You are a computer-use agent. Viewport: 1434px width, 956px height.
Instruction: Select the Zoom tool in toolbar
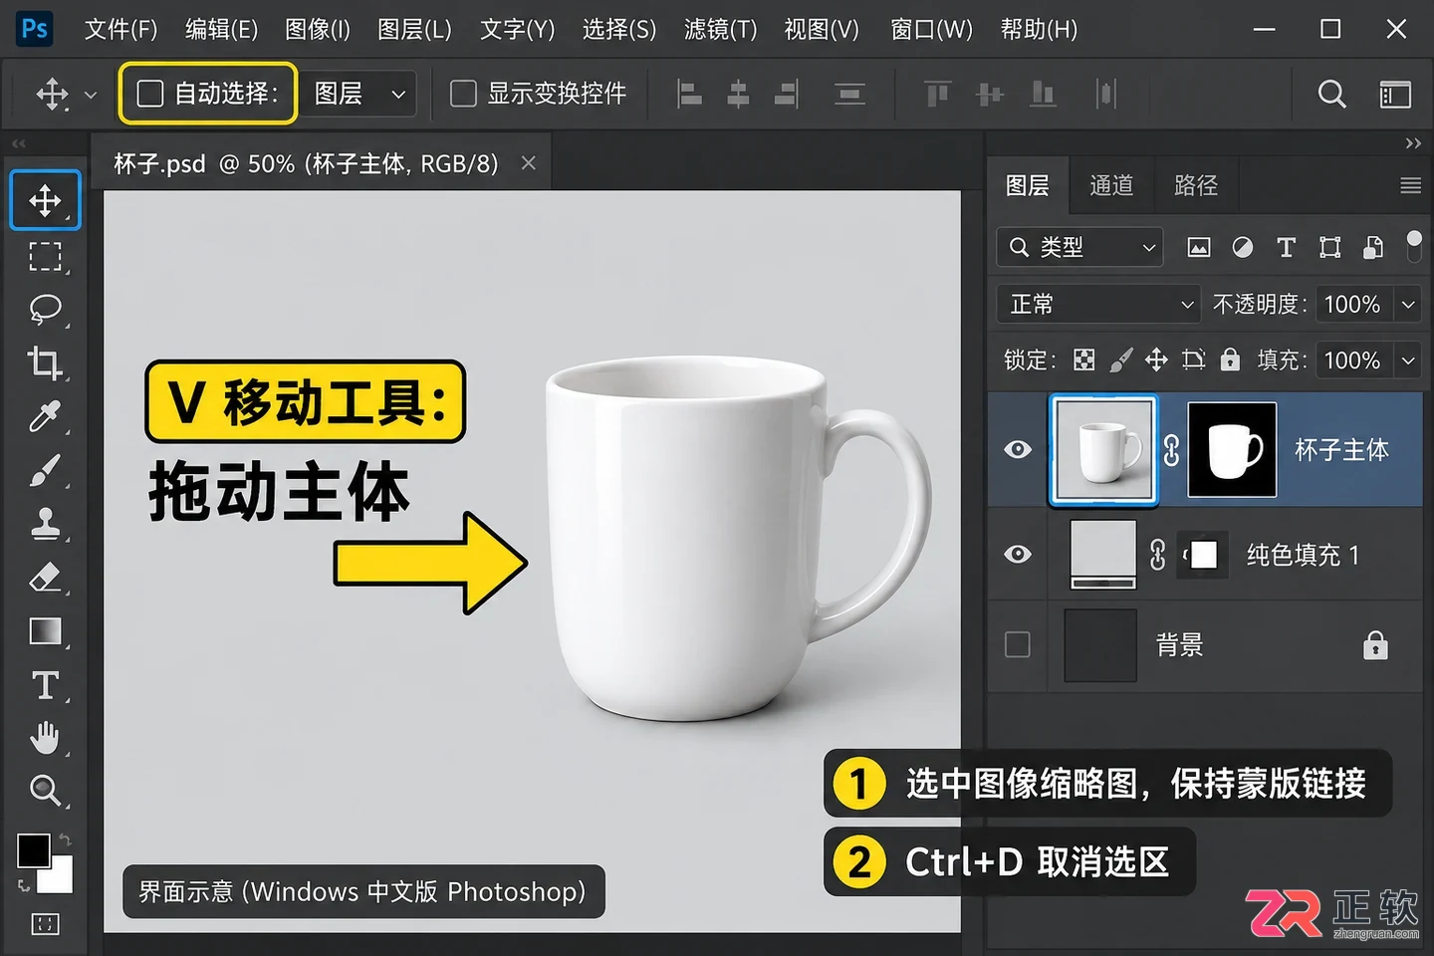[x=45, y=791]
